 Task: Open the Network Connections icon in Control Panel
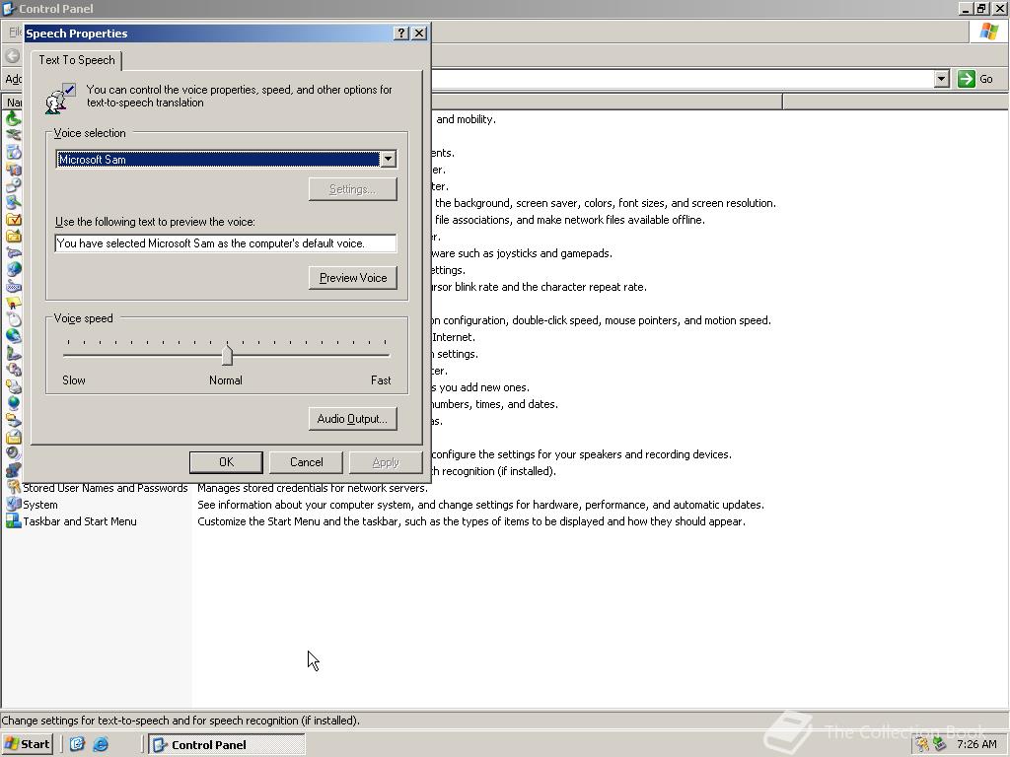[14, 337]
